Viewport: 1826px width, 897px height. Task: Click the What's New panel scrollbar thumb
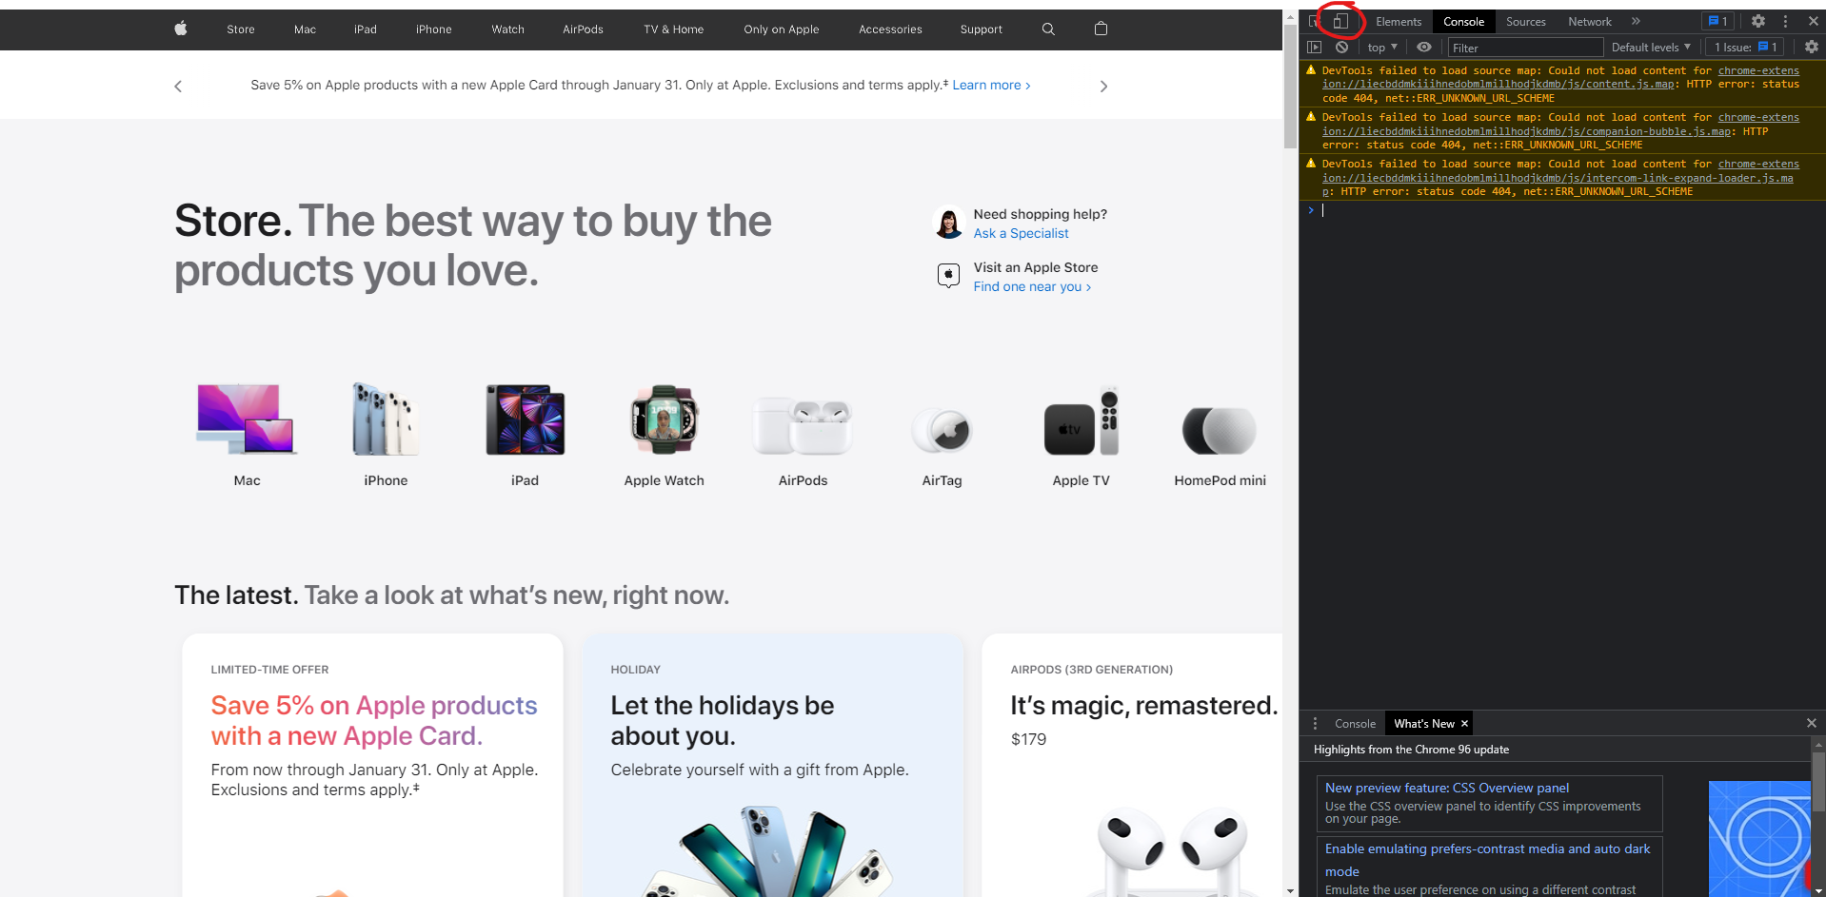pyautogui.click(x=1818, y=782)
